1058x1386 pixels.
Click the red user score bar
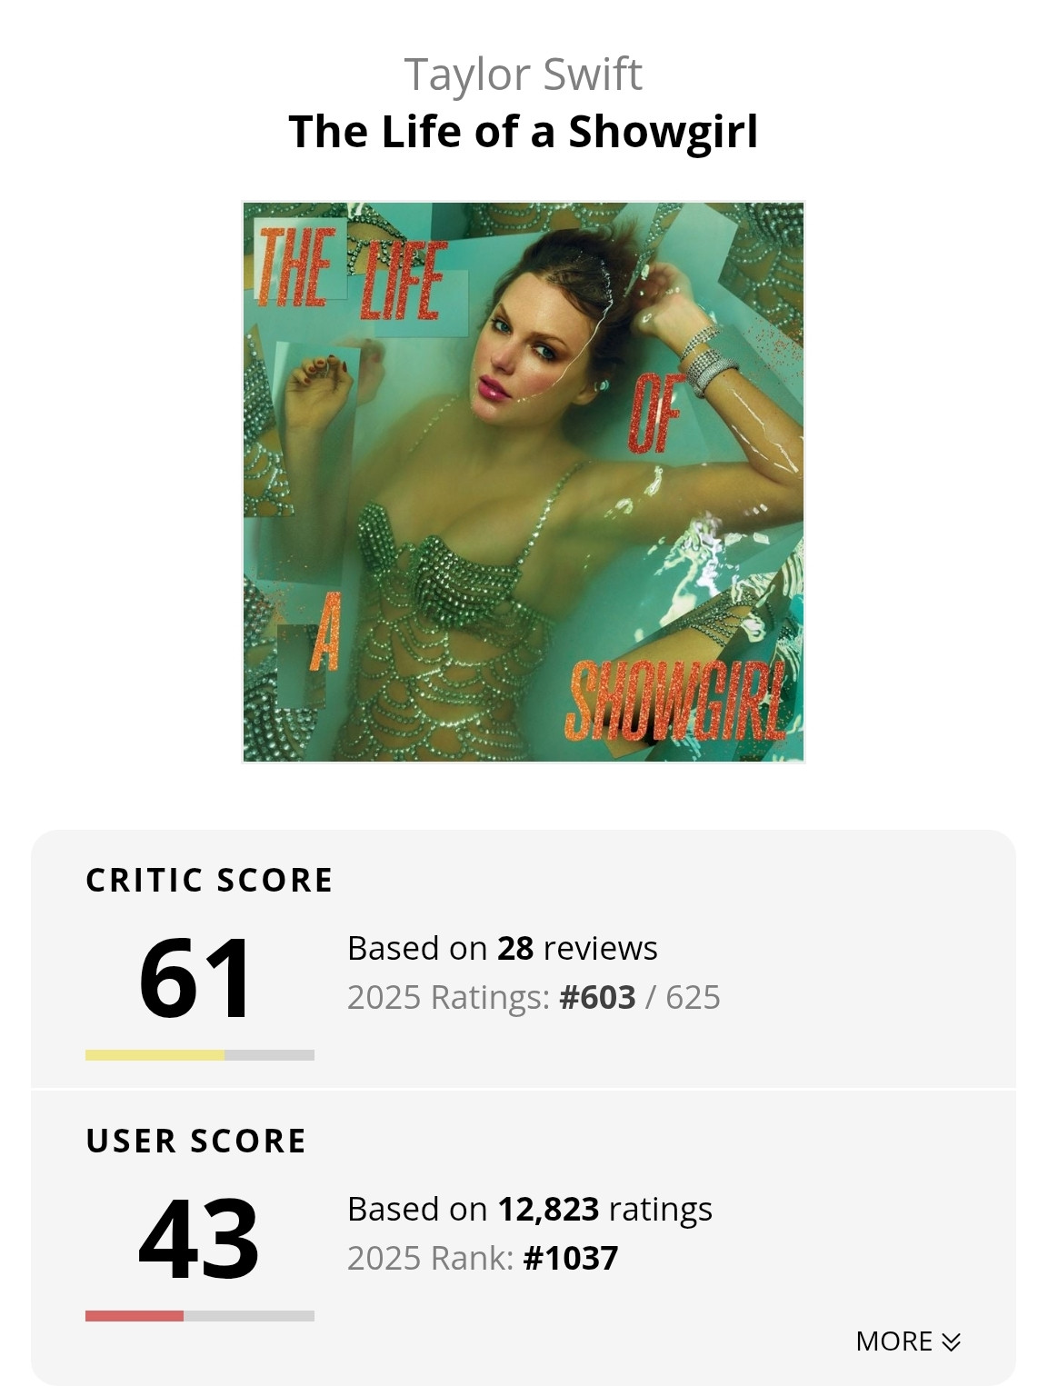(135, 1316)
